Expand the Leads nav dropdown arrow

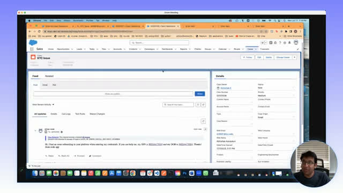coord(85,49)
